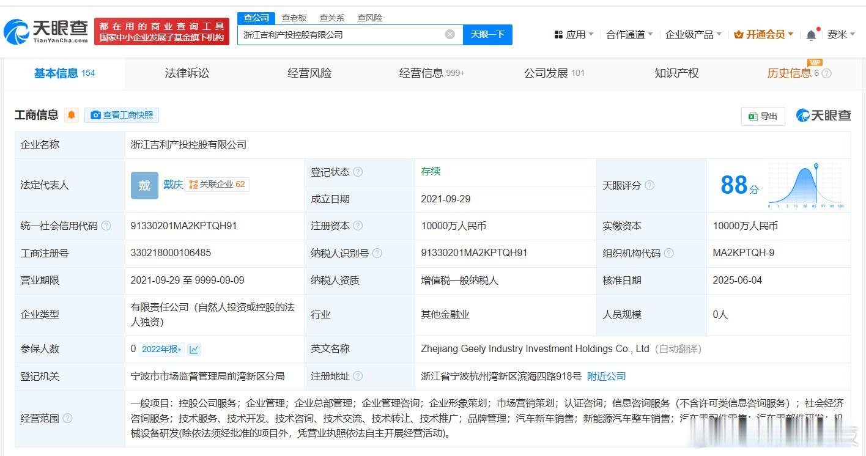Open notifications via the bell icon in header
866x456 pixels.
pos(811,35)
